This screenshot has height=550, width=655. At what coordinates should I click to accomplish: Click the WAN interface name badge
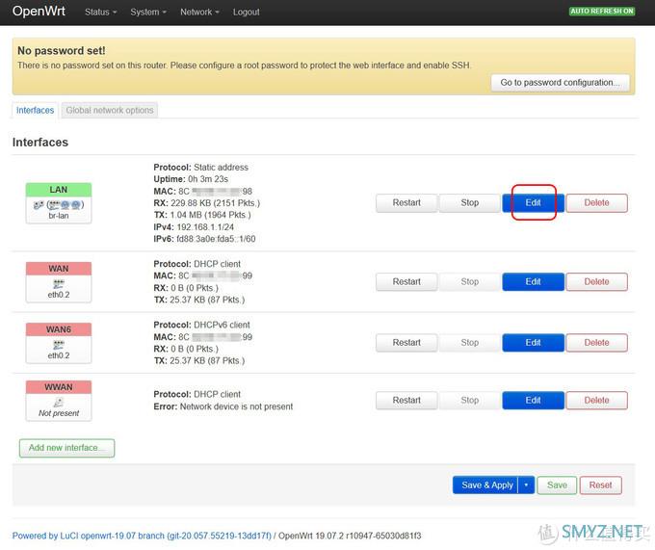coord(59,269)
